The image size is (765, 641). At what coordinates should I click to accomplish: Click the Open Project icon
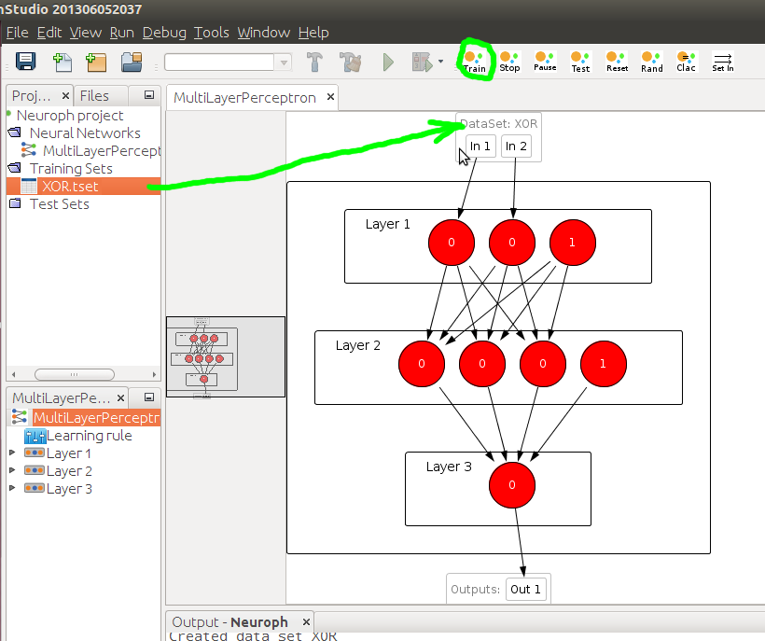click(131, 62)
